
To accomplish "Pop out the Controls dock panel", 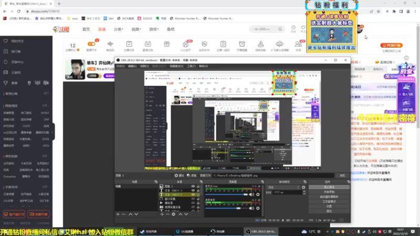I will (x=349, y=181).
